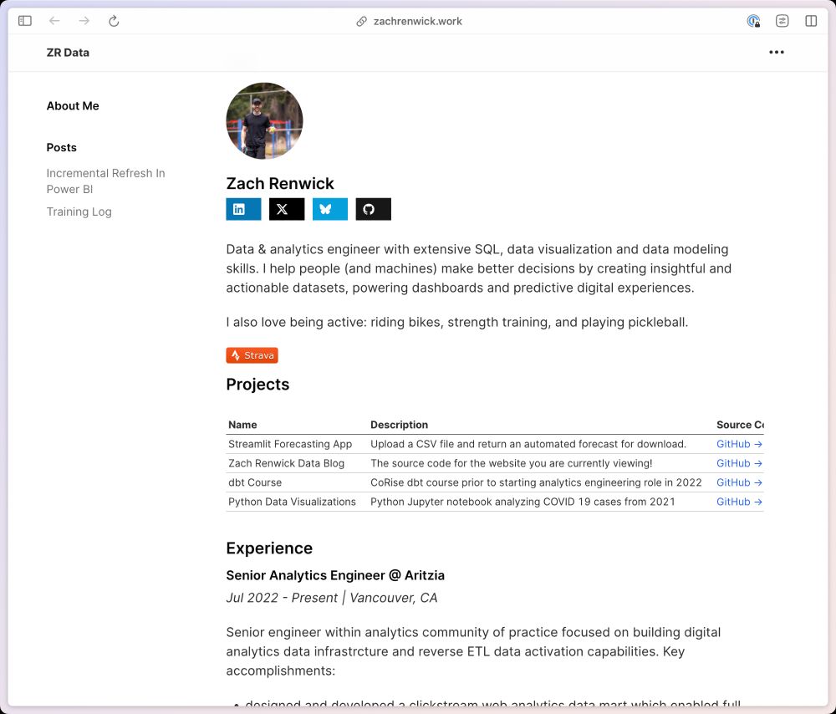Open the browser controls sliders icon

(x=782, y=21)
